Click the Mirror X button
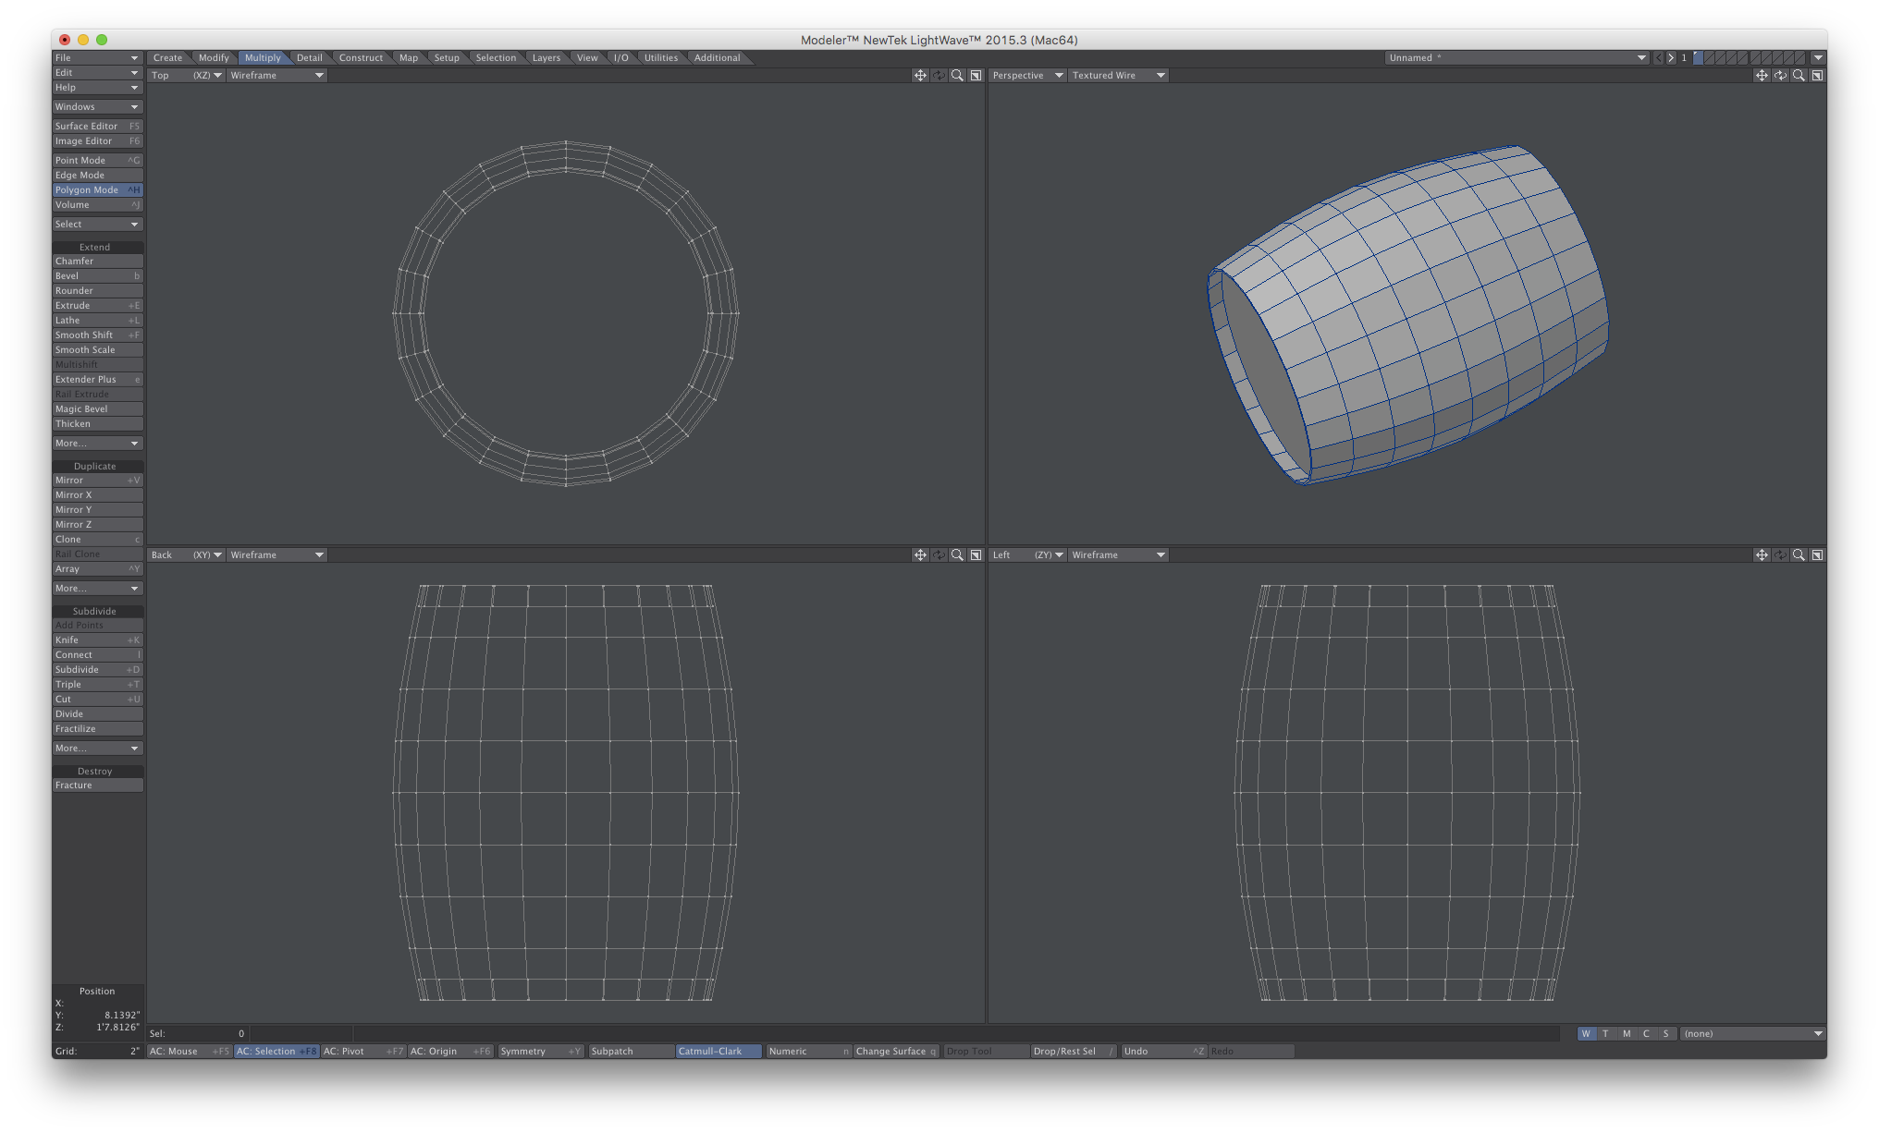 coord(97,495)
